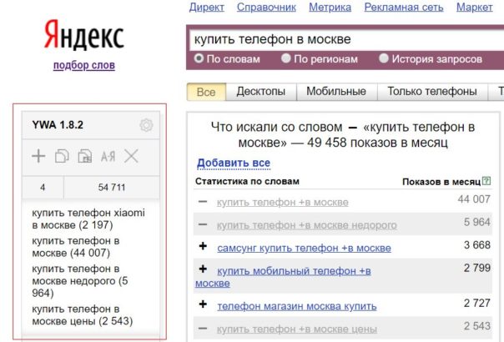Add 'телефон магазин москва купить' with plus

point(203,304)
